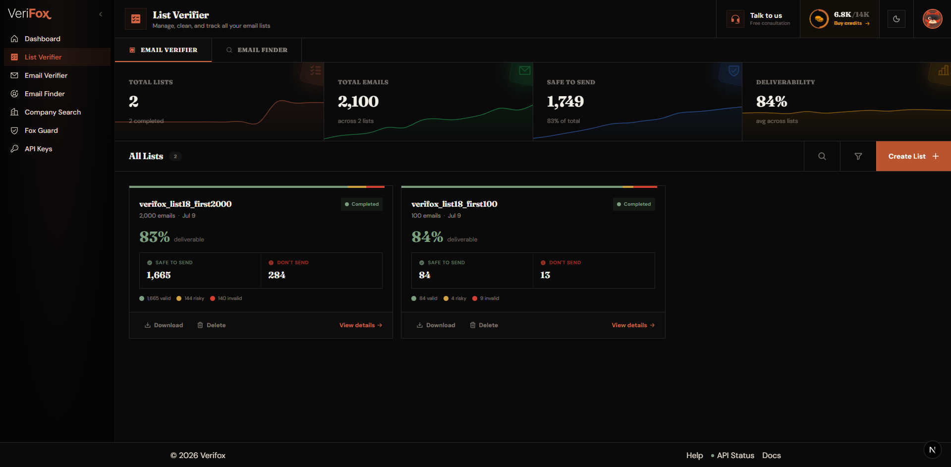Follow the Buy credits link
951x467 pixels.
851,23
